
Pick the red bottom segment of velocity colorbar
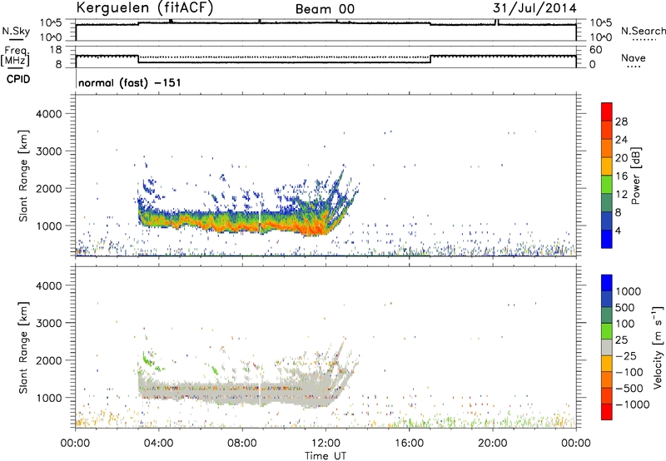(x=607, y=412)
